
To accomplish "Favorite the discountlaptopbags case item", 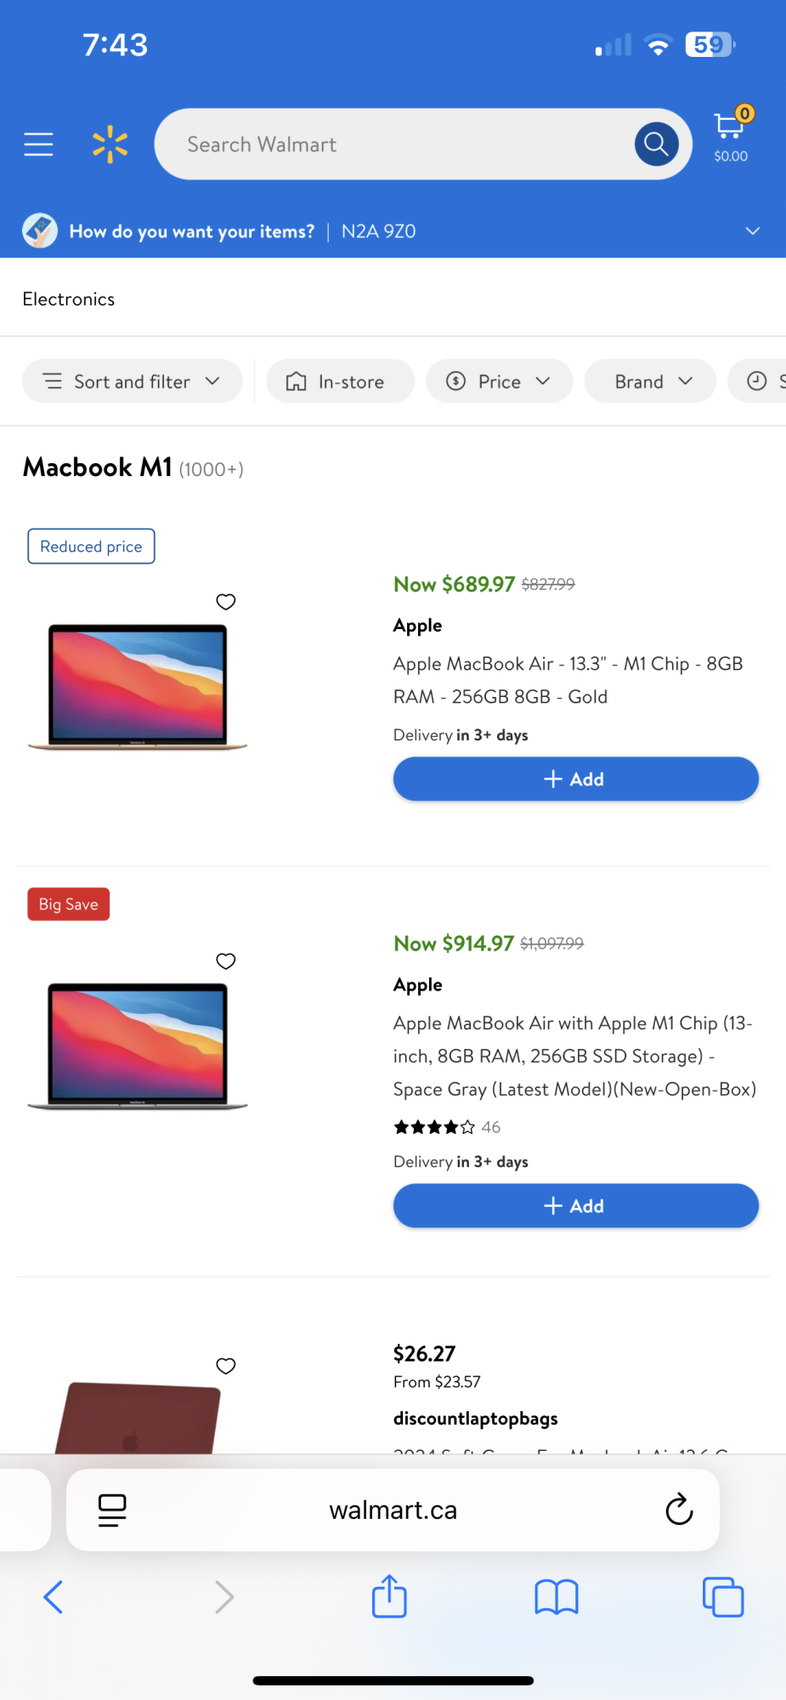I will coord(225,1366).
